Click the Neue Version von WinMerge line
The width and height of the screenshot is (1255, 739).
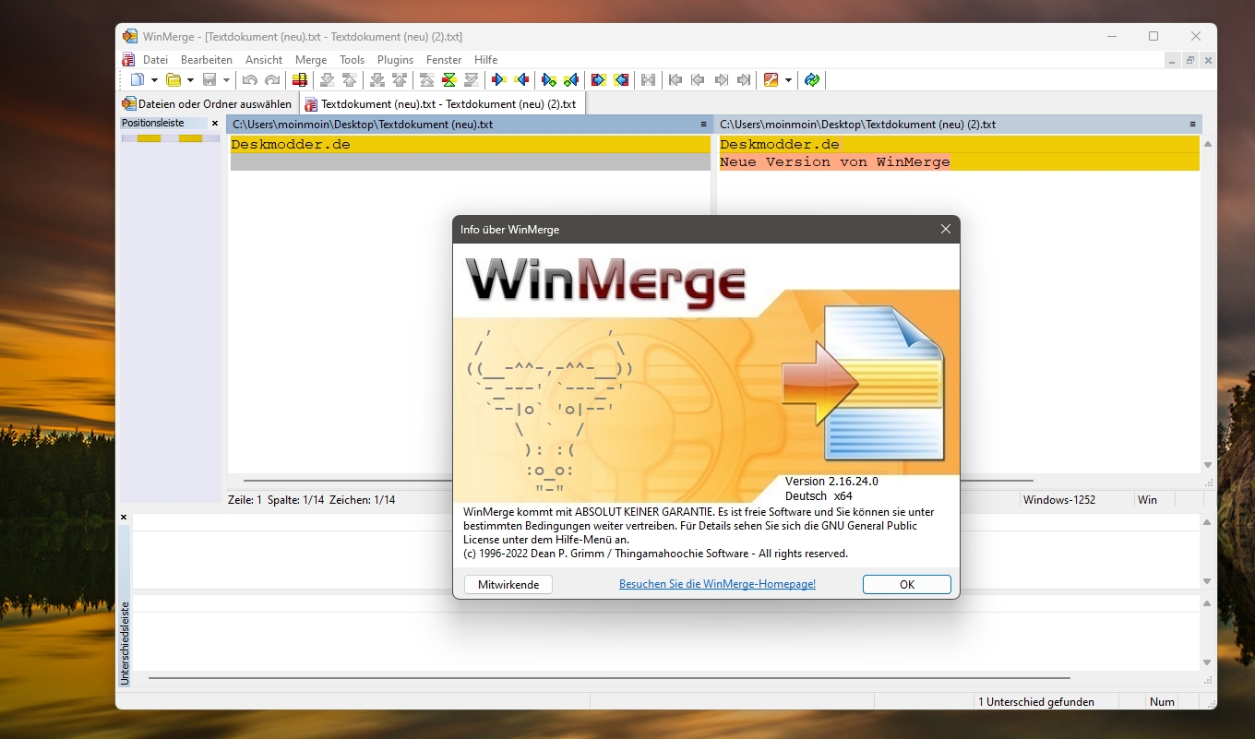coord(960,161)
